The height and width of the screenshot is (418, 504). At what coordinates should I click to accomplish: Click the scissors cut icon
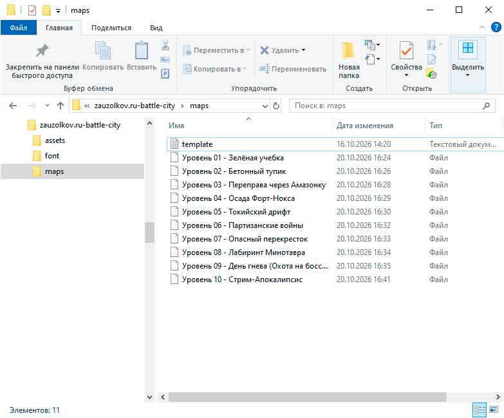point(165,45)
